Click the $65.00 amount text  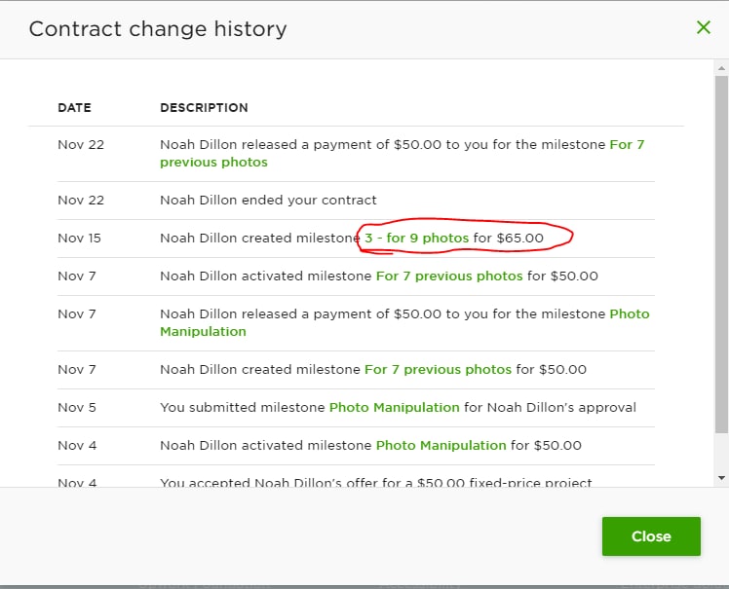tap(519, 238)
